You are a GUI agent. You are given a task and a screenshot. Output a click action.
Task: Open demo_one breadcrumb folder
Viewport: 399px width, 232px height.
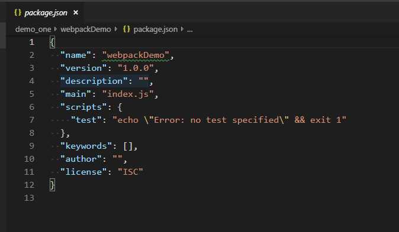(33, 30)
